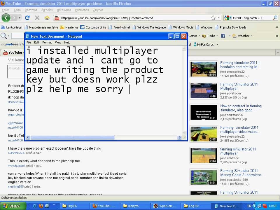Click the Firefox back arrow button

pyautogui.click(x=6, y=18)
